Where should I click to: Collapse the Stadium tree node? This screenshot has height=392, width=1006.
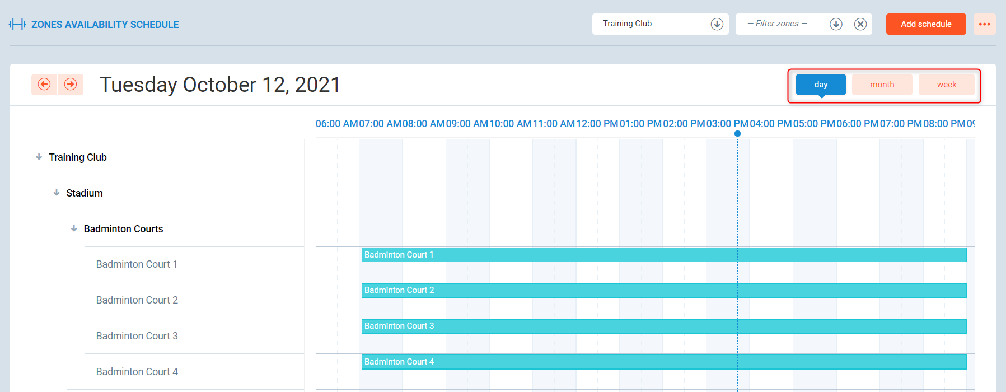[x=57, y=193]
